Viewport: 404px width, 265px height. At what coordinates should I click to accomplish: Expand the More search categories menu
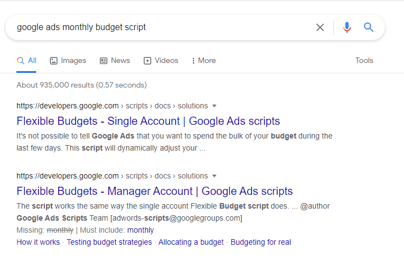click(x=203, y=61)
